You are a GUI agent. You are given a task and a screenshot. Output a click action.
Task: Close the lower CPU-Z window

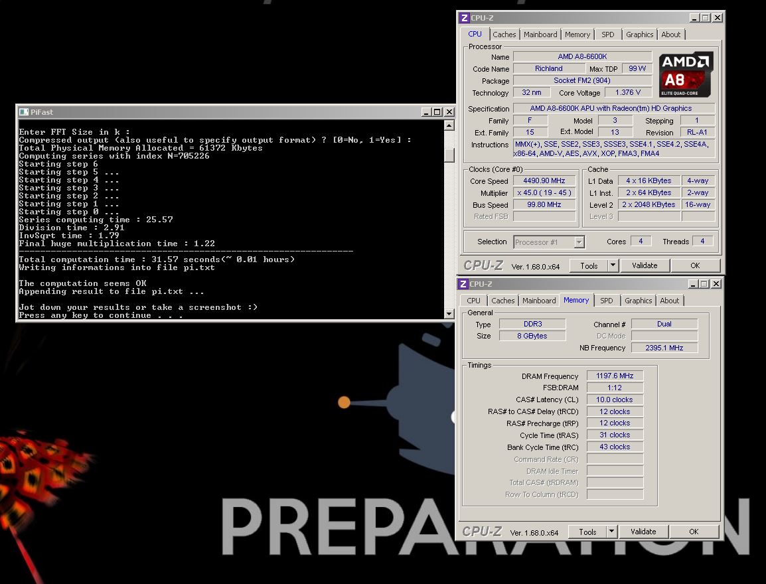(716, 283)
